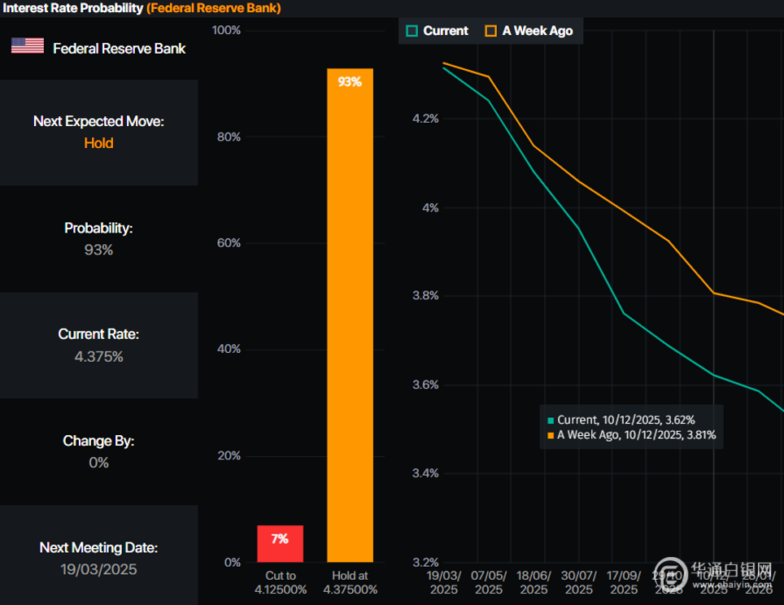Click the 3.6% line chart axis label
This screenshot has height=605, width=784.
click(x=425, y=385)
